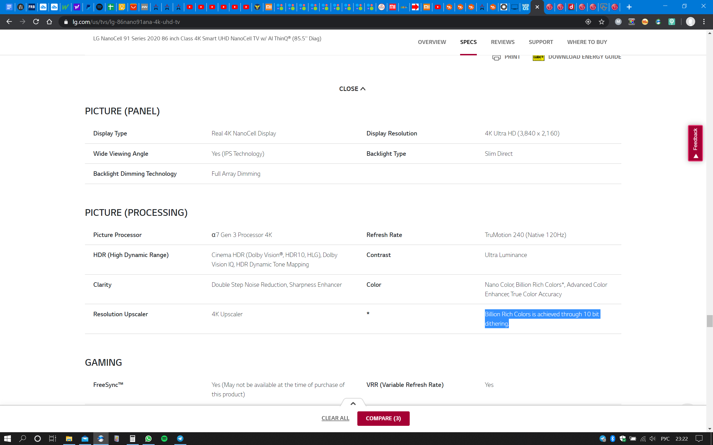Image resolution: width=713 pixels, height=445 pixels.
Task: Open the new tab plus button
Action: [629, 7]
